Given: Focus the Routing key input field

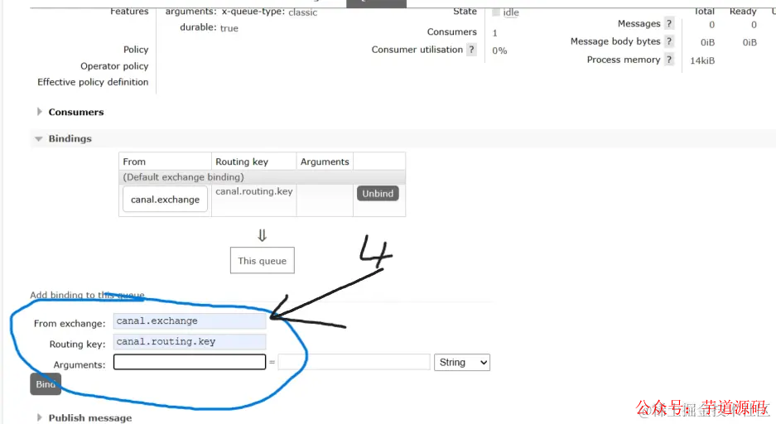Looking at the screenshot, I should coord(190,342).
